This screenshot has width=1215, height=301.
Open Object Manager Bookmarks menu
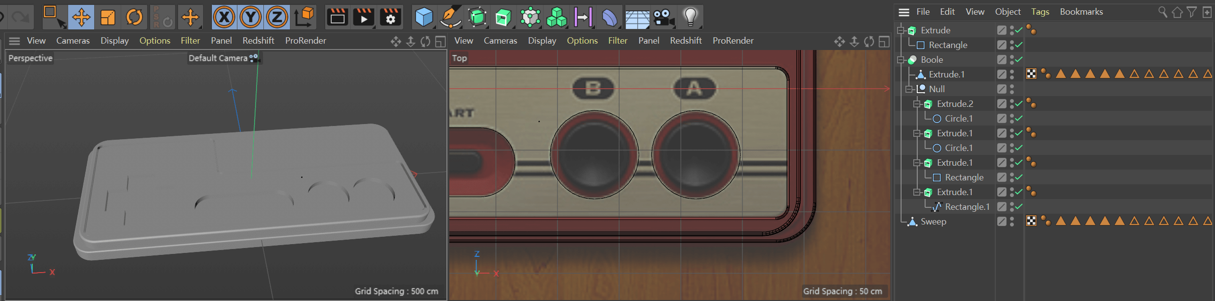[1081, 12]
